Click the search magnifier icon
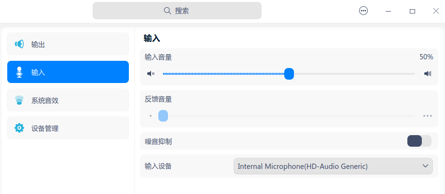The image size is (445, 194). [167, 11]
